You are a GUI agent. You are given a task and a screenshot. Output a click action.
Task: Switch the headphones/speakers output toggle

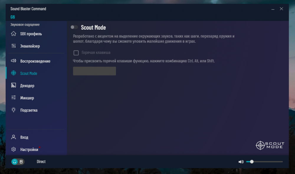(18, 162)
